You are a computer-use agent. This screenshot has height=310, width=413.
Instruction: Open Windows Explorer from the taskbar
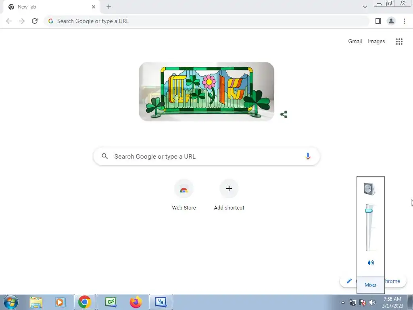click(x=36, y=302)
